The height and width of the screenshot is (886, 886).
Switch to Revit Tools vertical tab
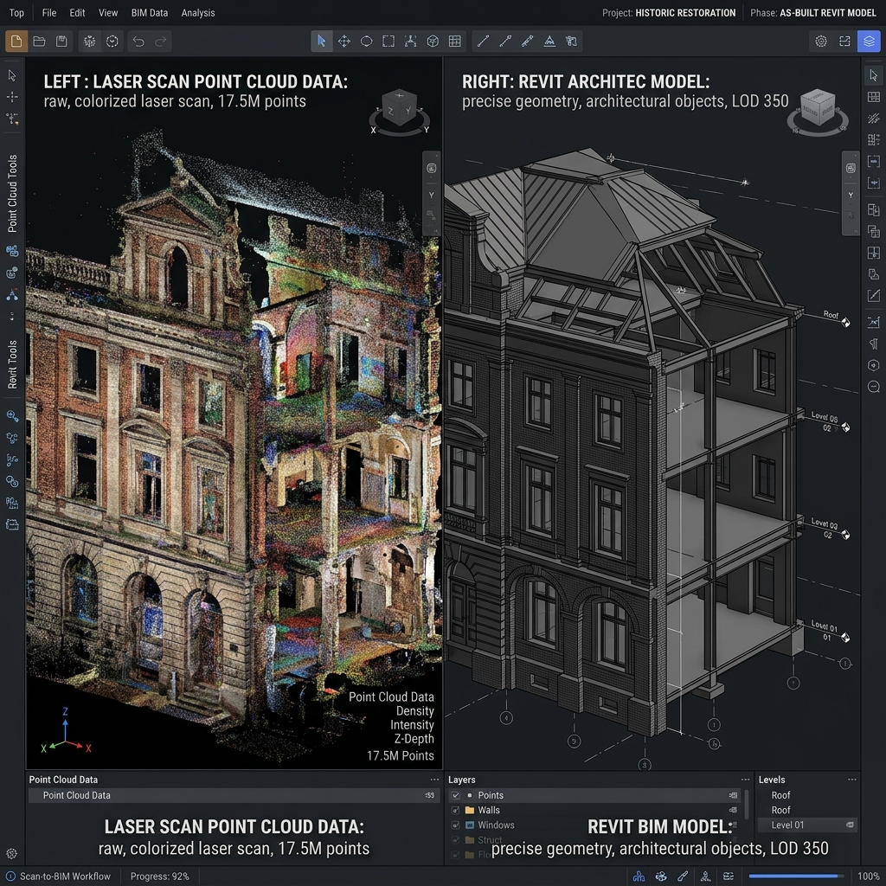(x=12, y=364)
